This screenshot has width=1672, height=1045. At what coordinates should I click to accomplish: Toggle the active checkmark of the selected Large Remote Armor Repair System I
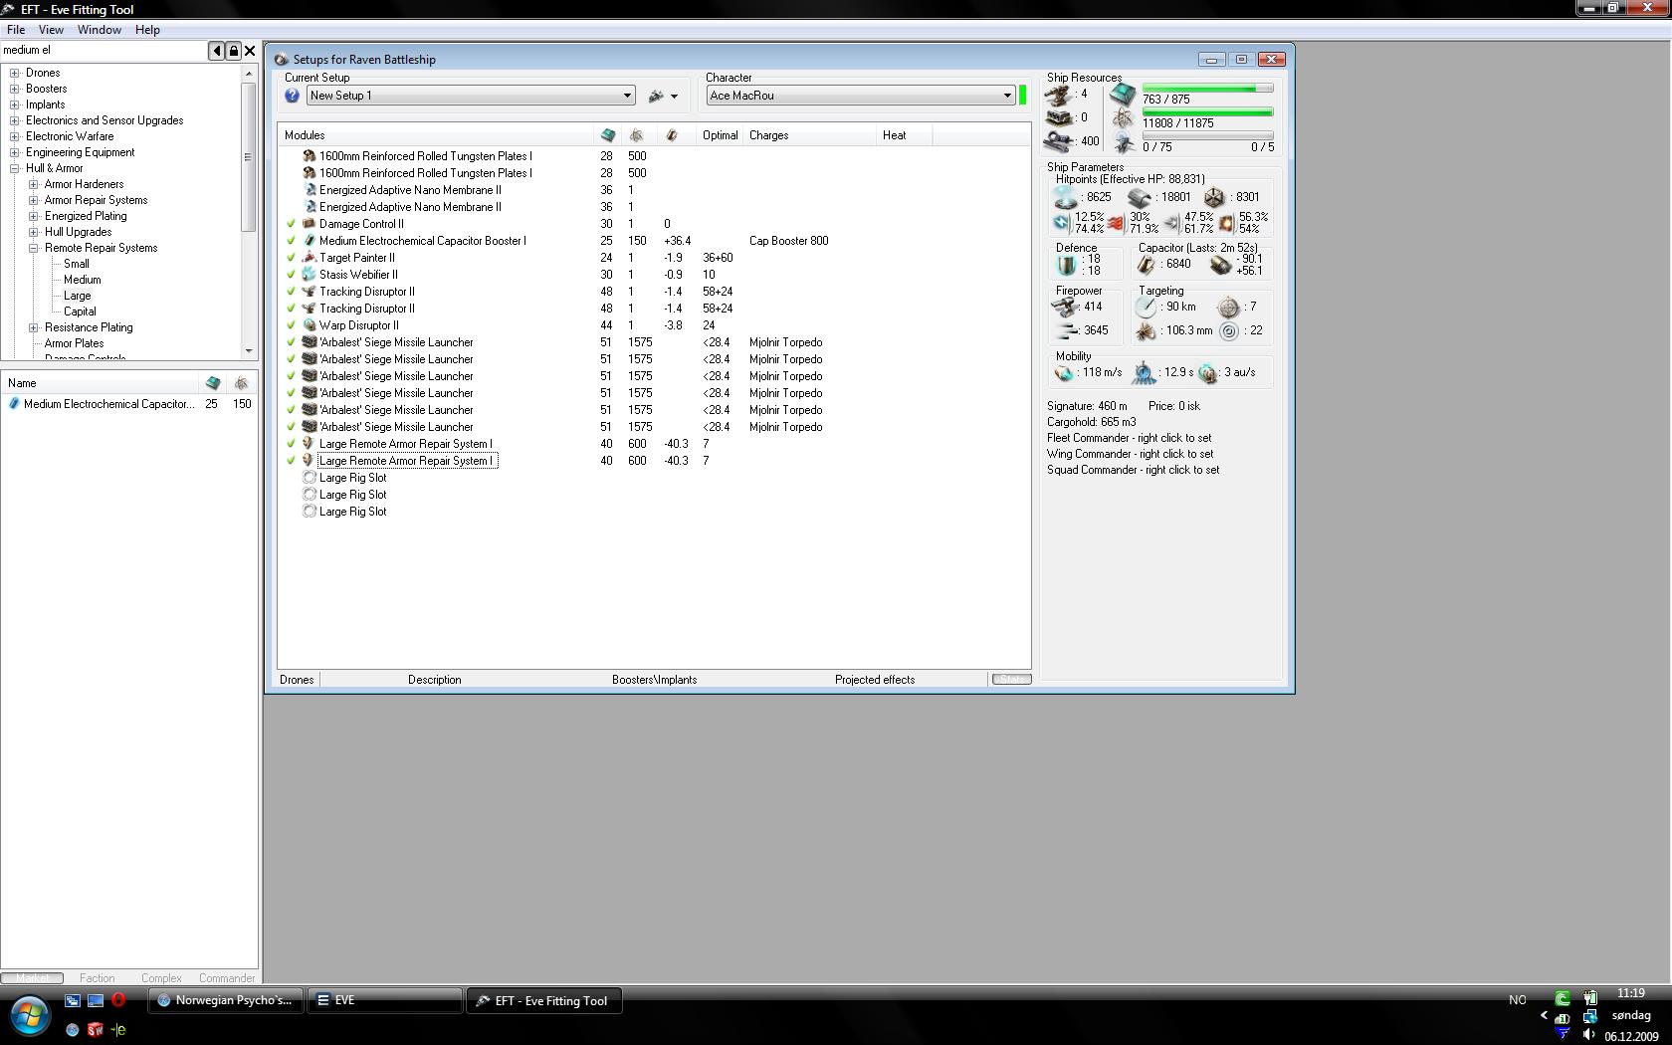tap(291, 461)
